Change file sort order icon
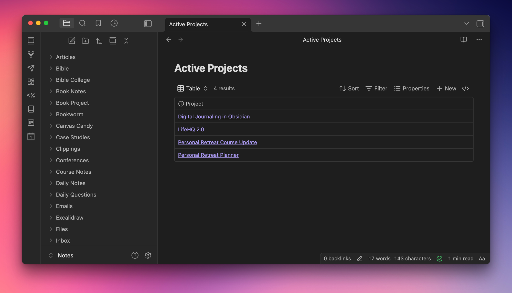 click(99, 41)
